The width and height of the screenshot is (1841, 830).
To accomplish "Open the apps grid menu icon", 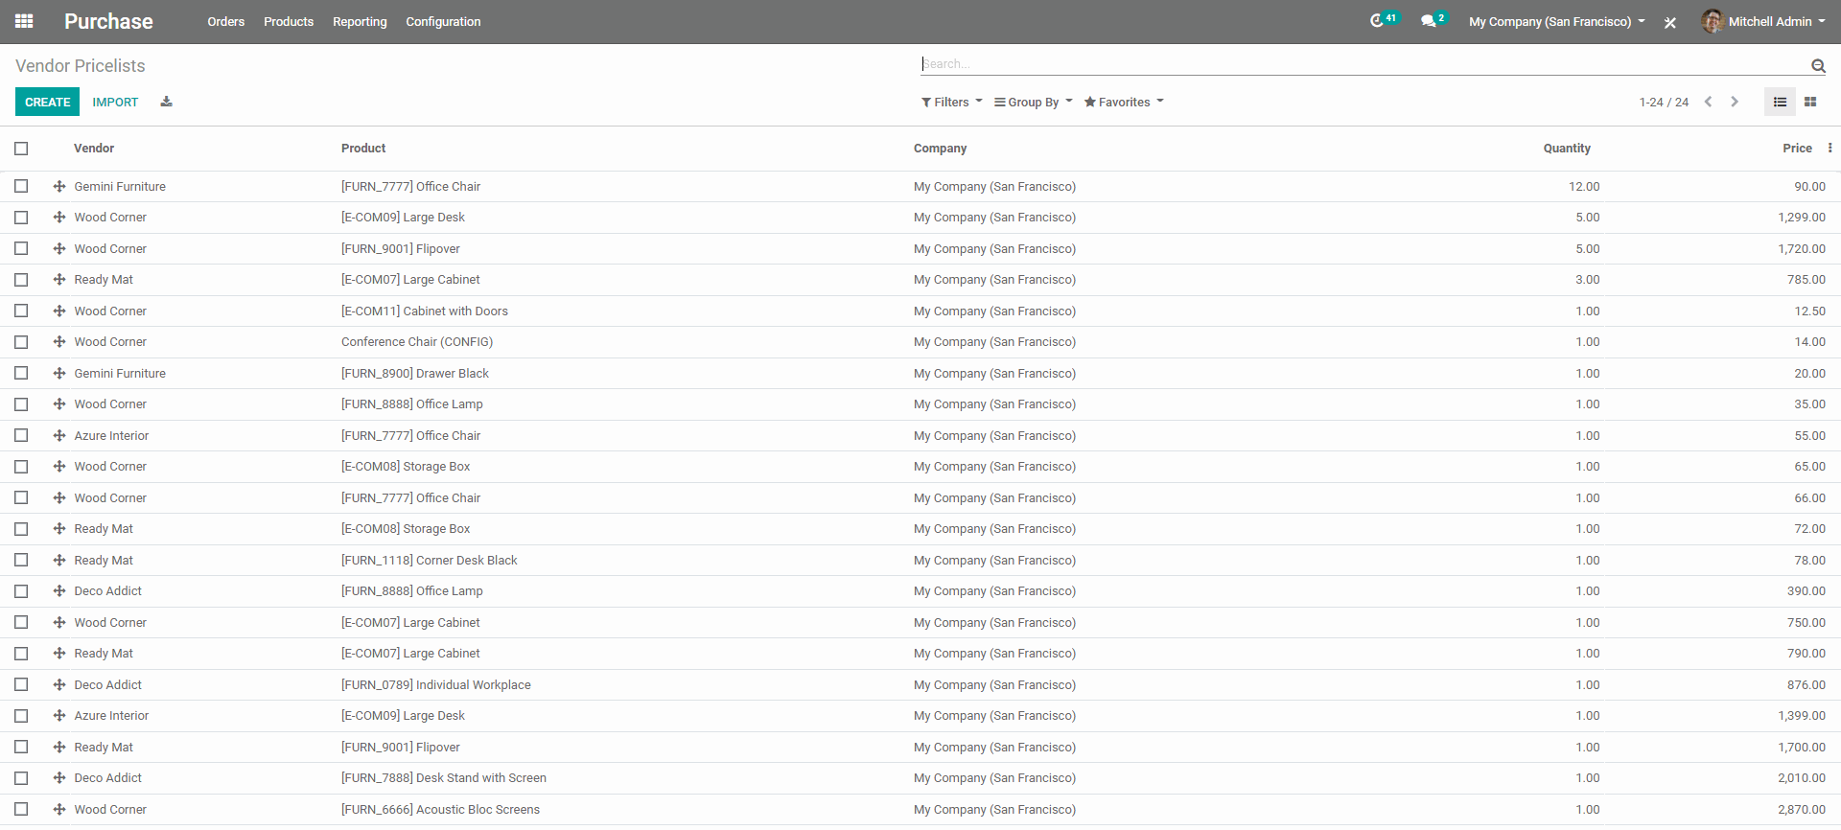I will tap(24, 21).
